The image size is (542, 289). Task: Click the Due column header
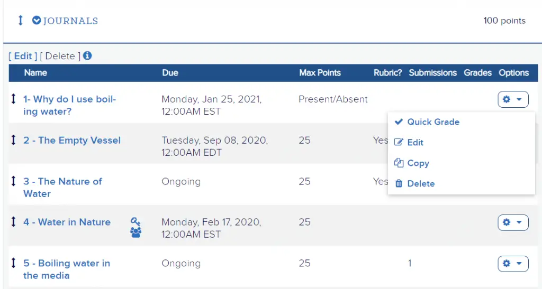click(x=170, y=73)
